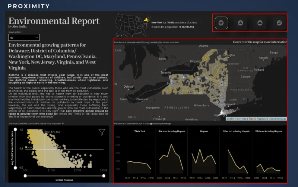Click 'Black not including Hispanic' chart header
Viewport: 298px width, 187px height.
pos(172,131)
